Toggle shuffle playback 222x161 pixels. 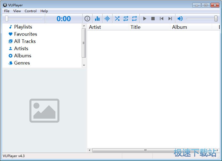click(x=117, y=19)
